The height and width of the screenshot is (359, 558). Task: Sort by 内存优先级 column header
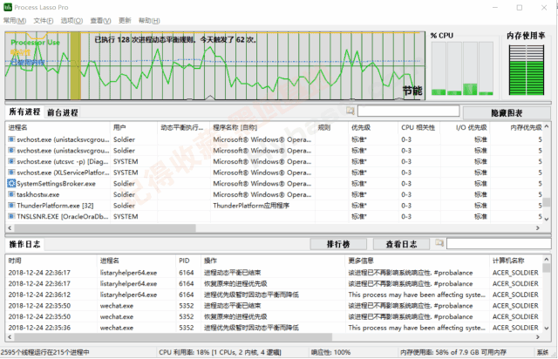(x=517, y=127)
